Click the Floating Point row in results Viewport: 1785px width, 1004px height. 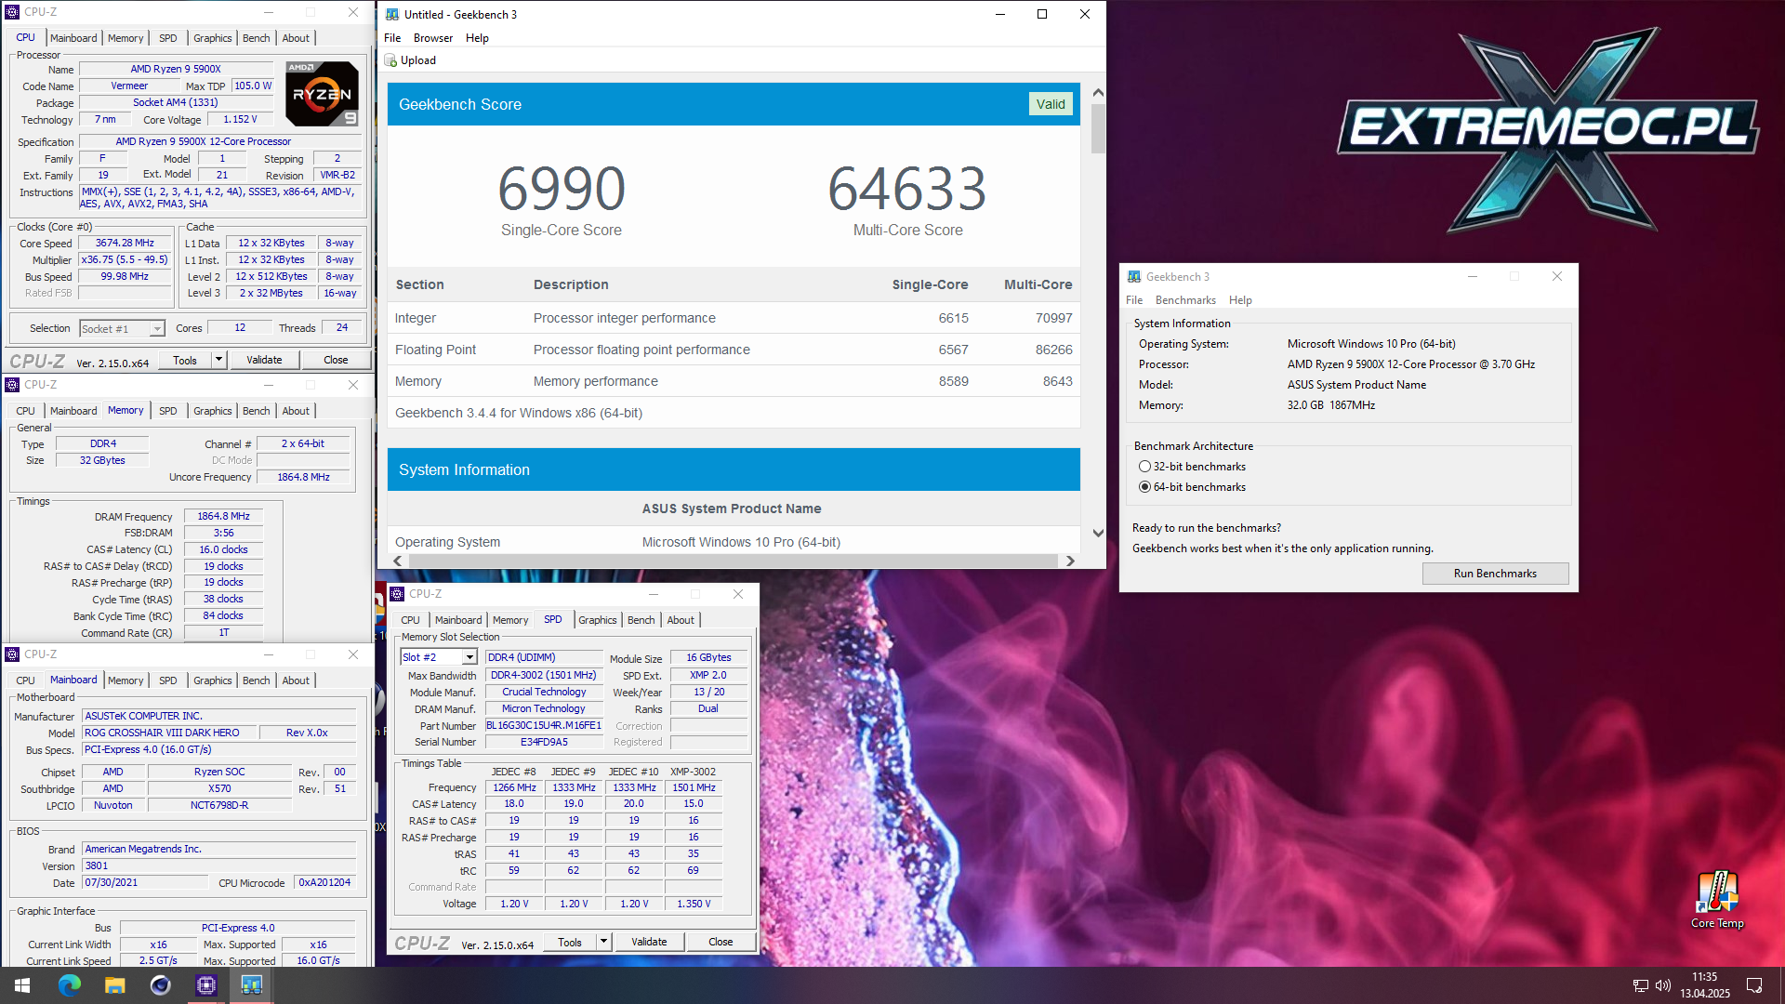tap(734, 350)
